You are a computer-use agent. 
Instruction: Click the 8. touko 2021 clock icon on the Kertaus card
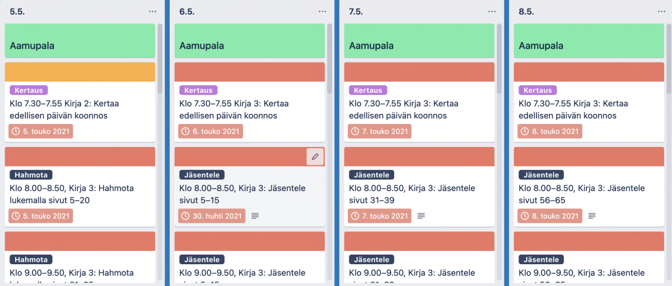(x=525, y=131)
